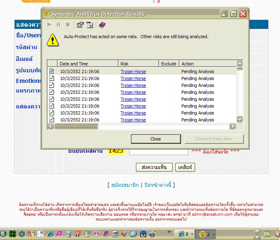
Task: Click the Exclude column header
Action: (169, 64)
